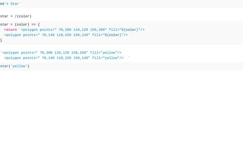Click the return keyword in the code
The height and width of the screenshot is (152, 243).
coord(11,30)
